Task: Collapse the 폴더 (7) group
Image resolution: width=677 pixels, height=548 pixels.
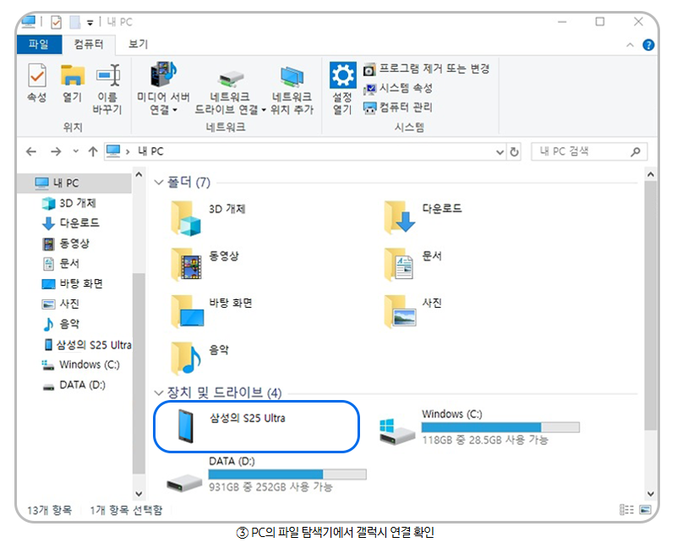Action: click(158, 183)
